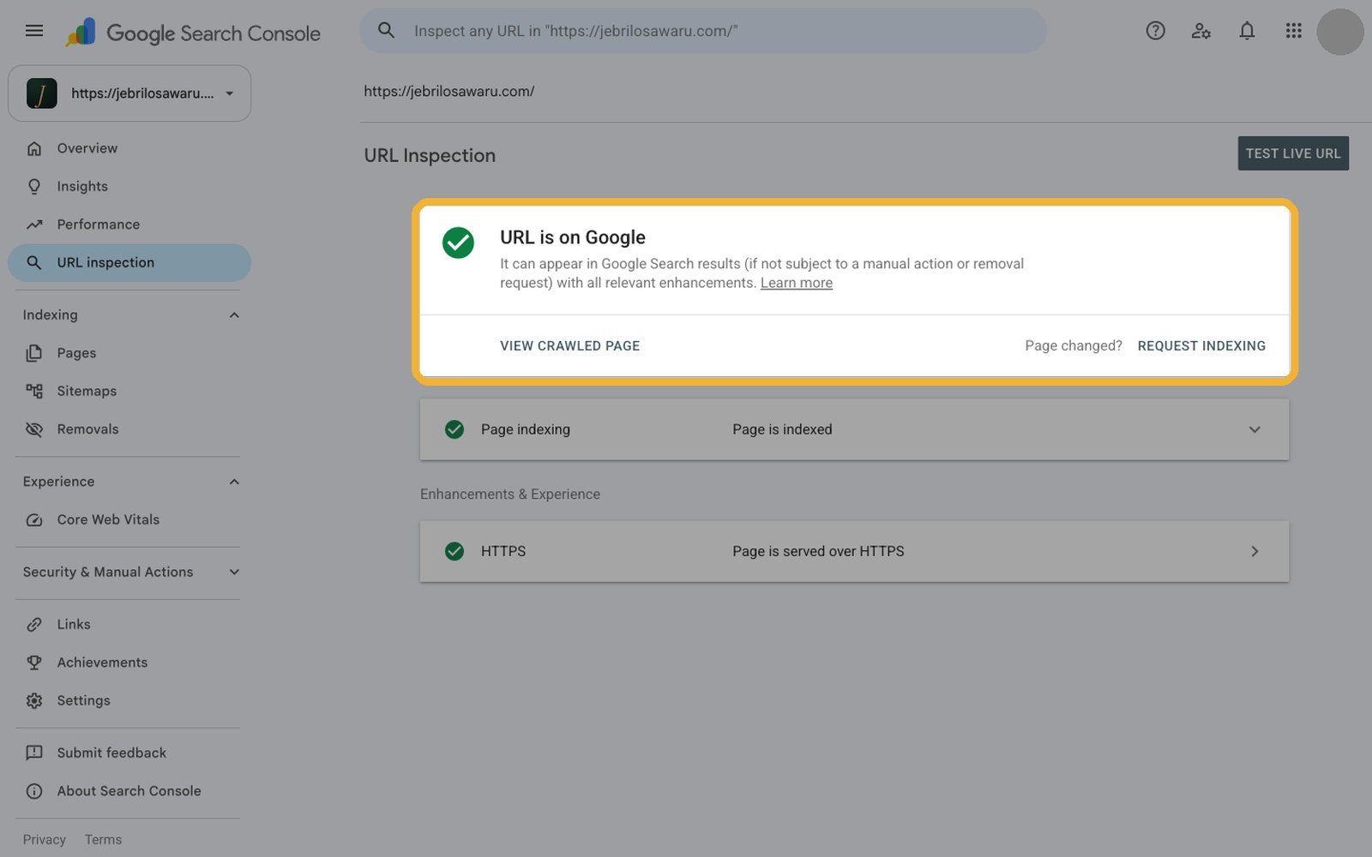This screenshot has width=1372, height=857.
Task: Collapse the Indexing section
Action: pyautogui.click(x=234, y=315)
